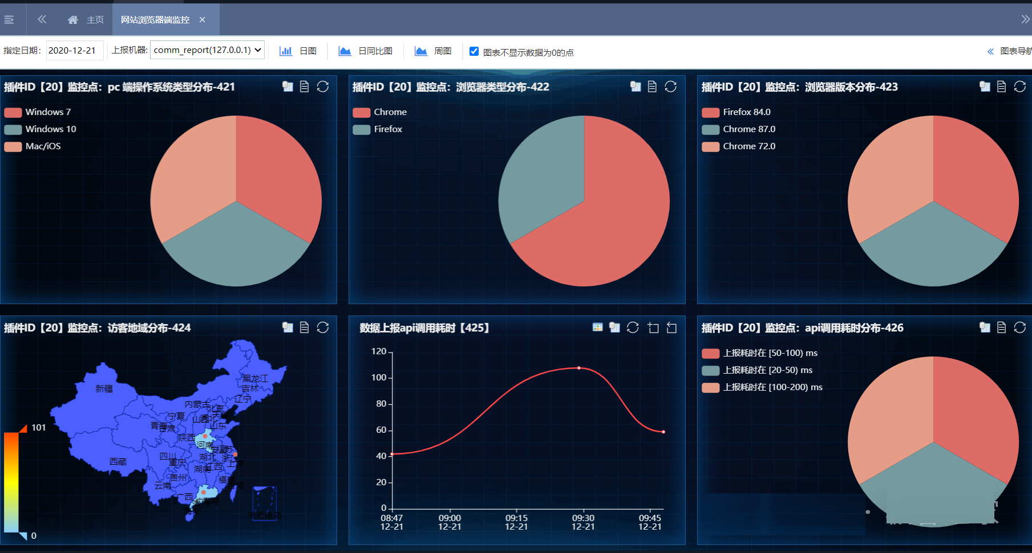
Task: Click the 周图 button
Action: pyautogui.click(x=433, y=51)
